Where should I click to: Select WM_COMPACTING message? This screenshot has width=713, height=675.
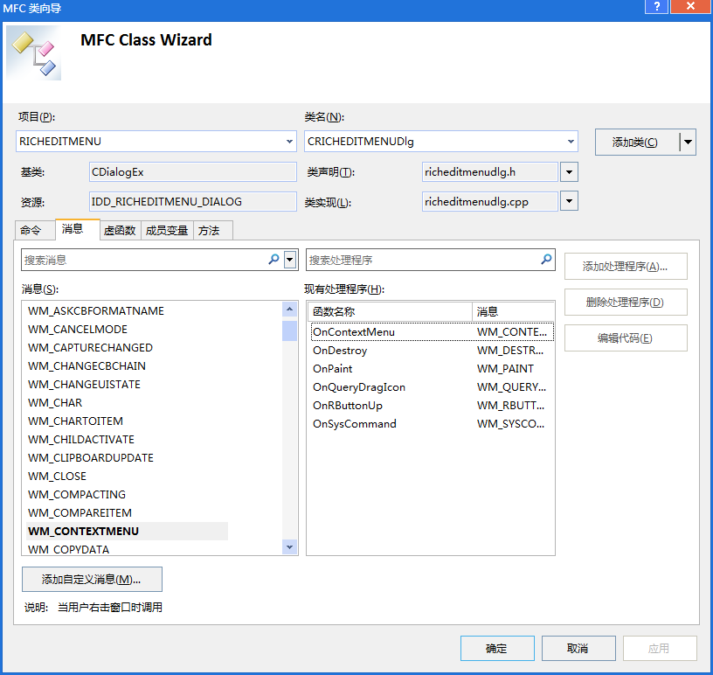77,494
